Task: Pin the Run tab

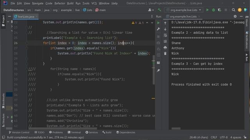Action: pyautogui.click(x=158, y=70)
